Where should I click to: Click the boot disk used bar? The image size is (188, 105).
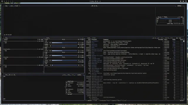pos(65,65)
